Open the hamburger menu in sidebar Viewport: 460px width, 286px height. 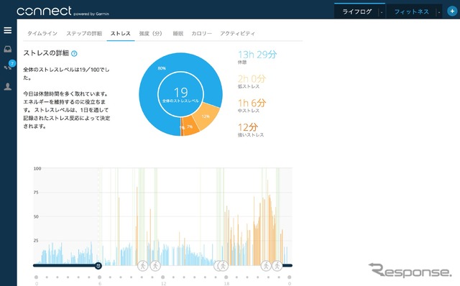point(8,30)
